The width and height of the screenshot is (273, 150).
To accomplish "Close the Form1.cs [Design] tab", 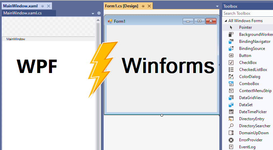I will coord(149,6).
